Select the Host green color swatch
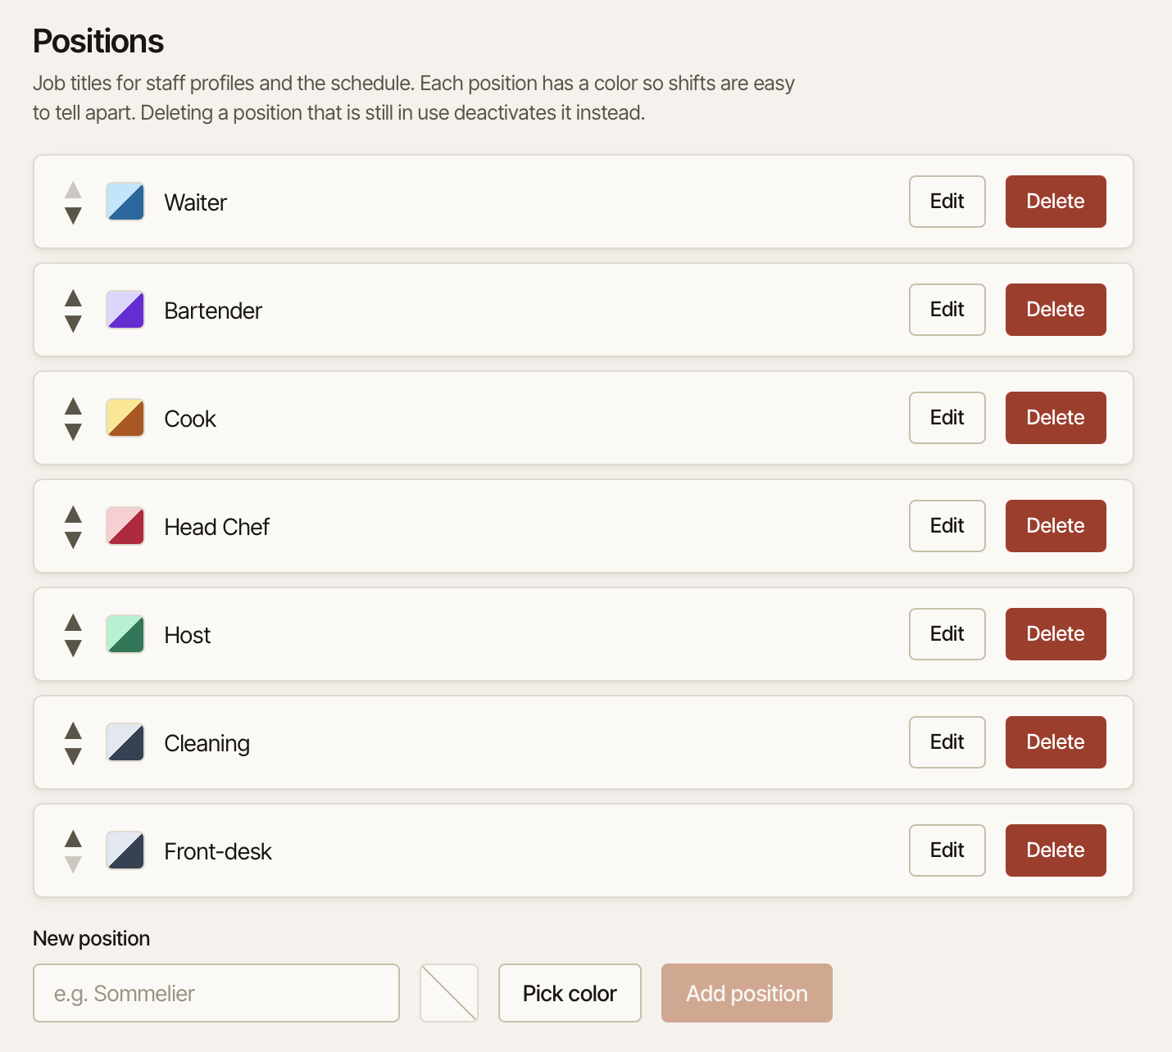Viewport: 1172px width, 1052px height. pos(125,634)
